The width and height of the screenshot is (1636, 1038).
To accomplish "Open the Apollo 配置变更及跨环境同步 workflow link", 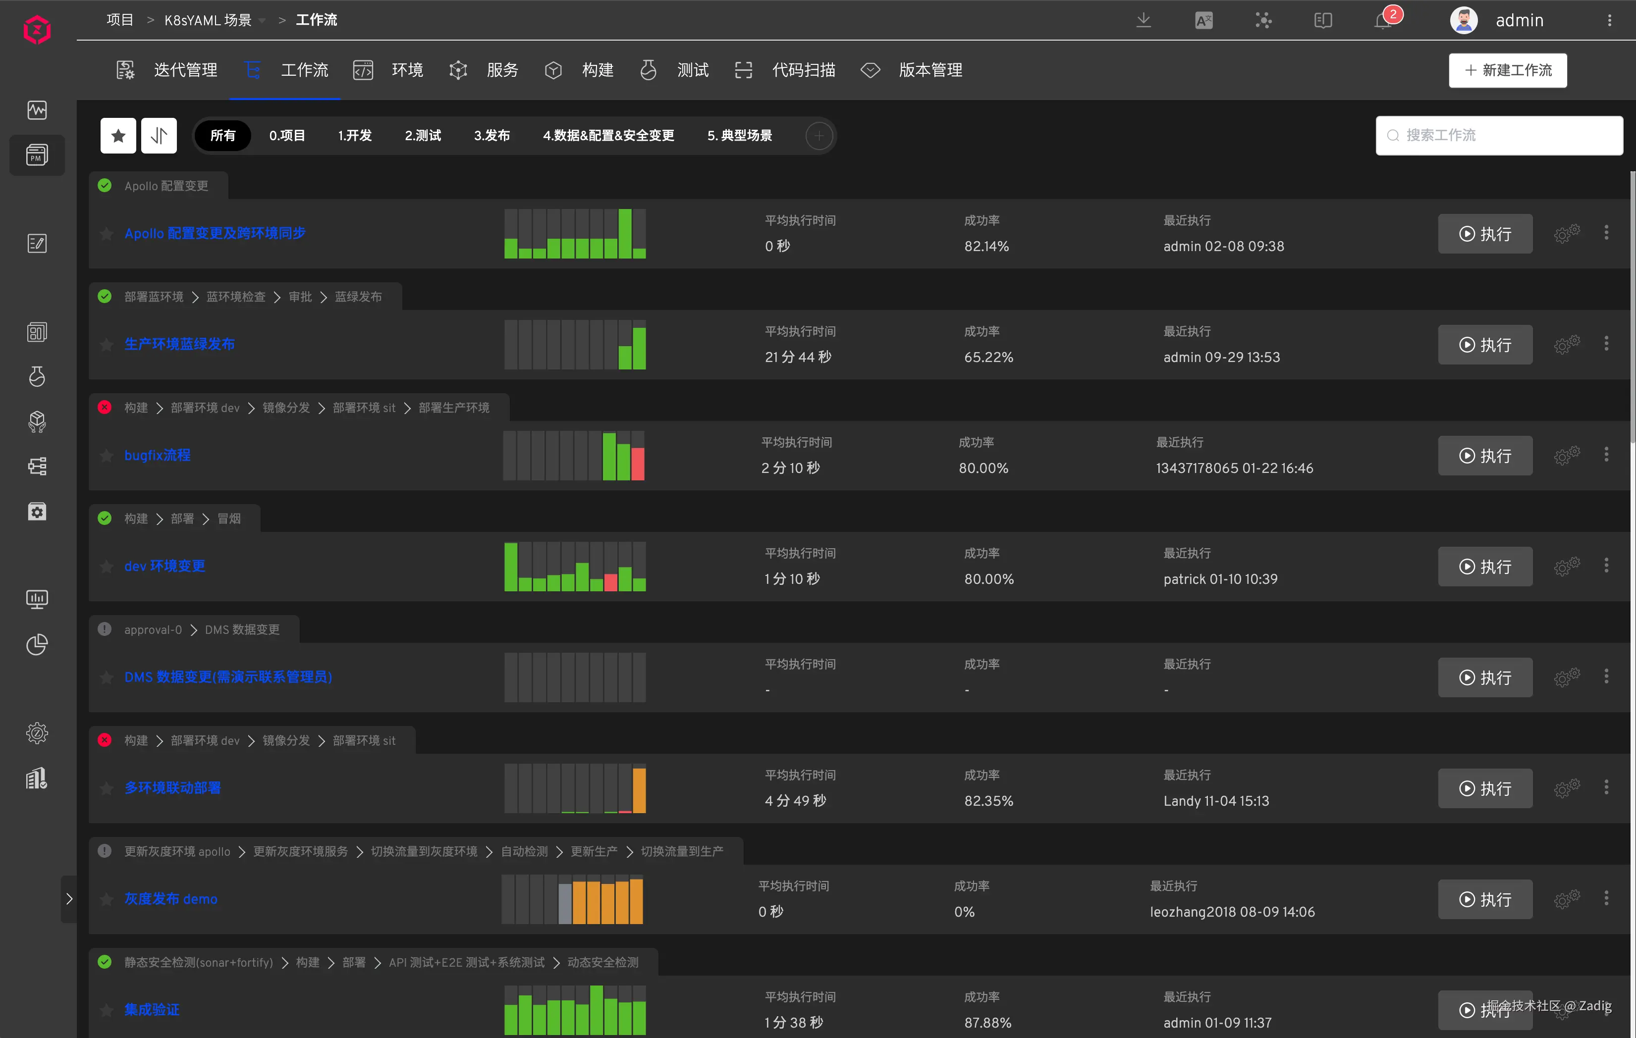I will [x=215, y=234].
